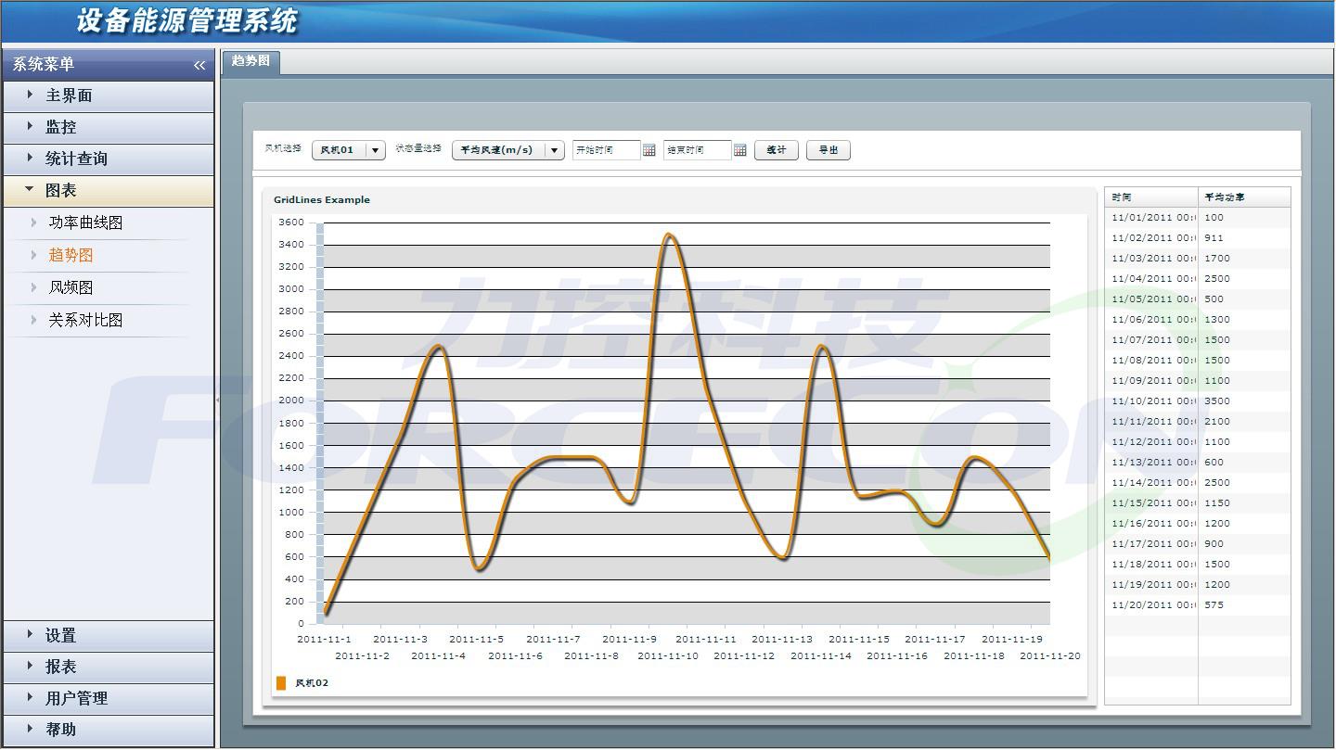Open 关系对比图 chart page
Image resolution: width=1336 pixels, height=750 pixels.
pyautogui.click(x=85, y=320)
